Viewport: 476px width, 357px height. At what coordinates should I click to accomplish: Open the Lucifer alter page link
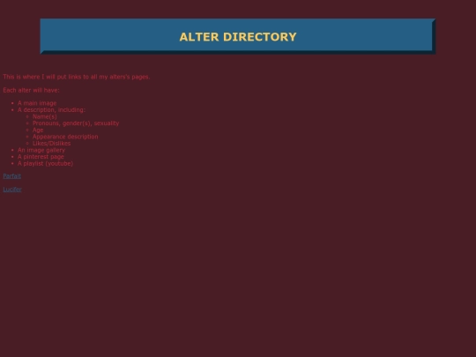pyautogui.click(x=12, y=190)
